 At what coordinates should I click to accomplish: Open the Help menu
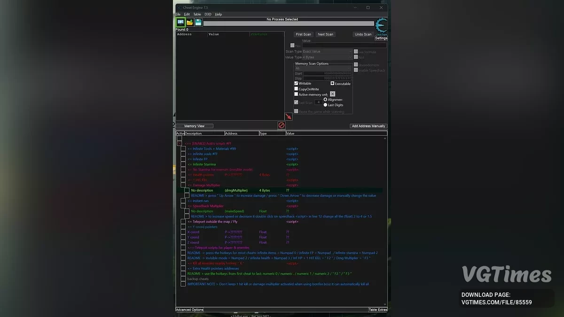click(x=219, y=14)
